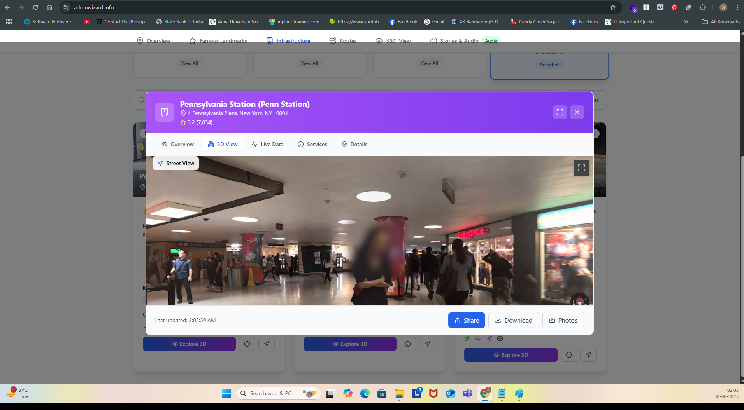Open the Photos button
The height and width of the screenshot is (410, 744).
click(563, 320)
